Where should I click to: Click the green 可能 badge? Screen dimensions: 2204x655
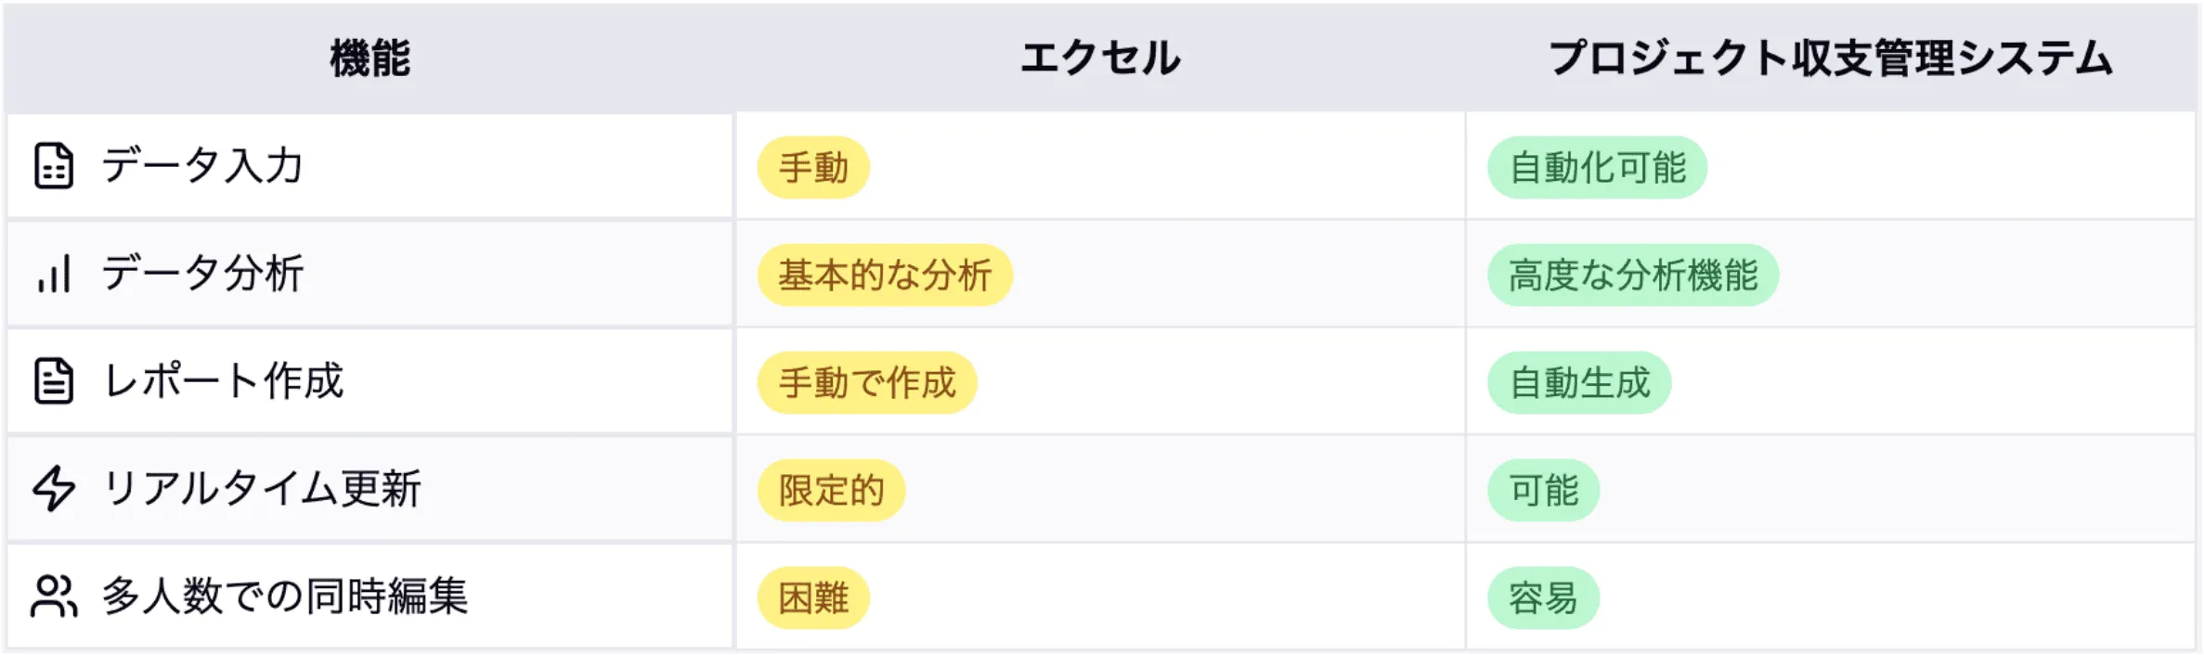(1543, 491)
